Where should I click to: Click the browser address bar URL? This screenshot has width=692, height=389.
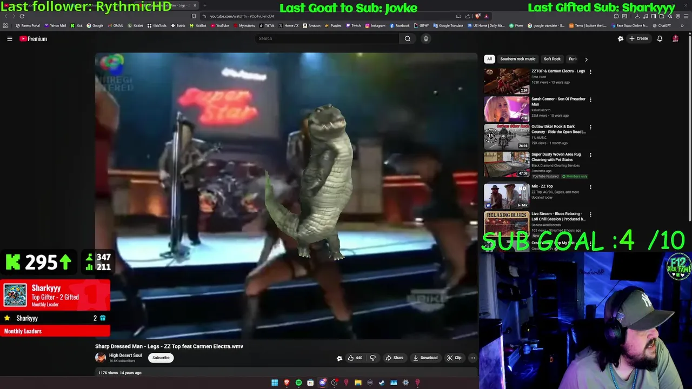[242, 16]
